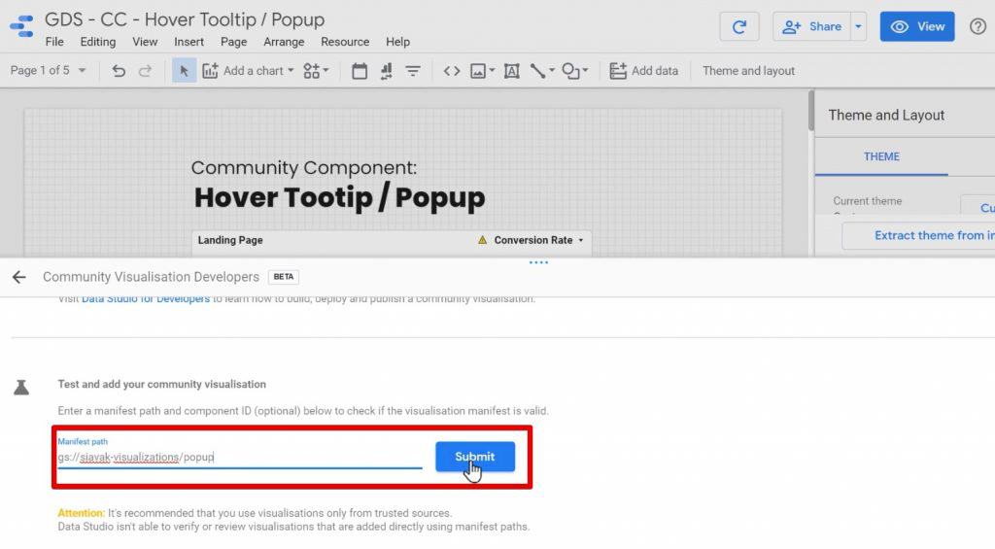
Task: Open the Arrange menu
Action: click(284, 42)
